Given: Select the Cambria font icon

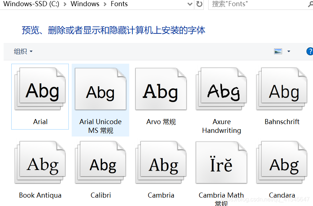Looking at the screenshot, I should [x=161, y=162].
